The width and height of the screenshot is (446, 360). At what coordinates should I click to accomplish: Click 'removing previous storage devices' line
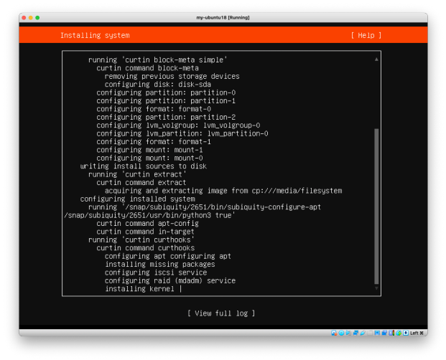172,76
